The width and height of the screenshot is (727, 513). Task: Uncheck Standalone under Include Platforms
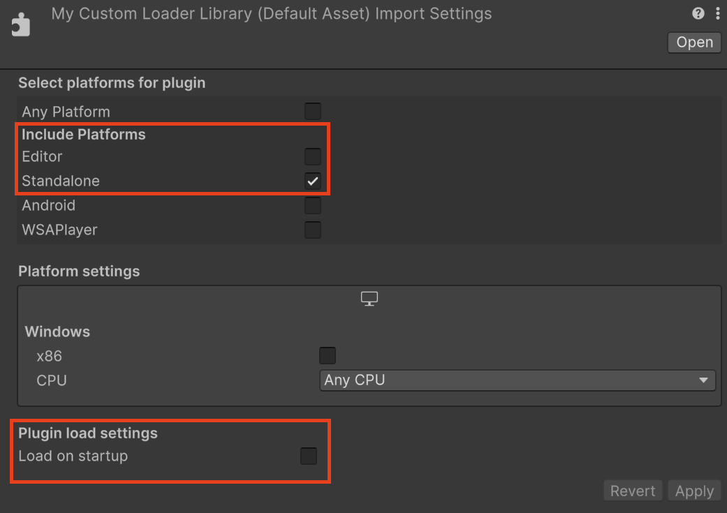click(x=312, y=181)
